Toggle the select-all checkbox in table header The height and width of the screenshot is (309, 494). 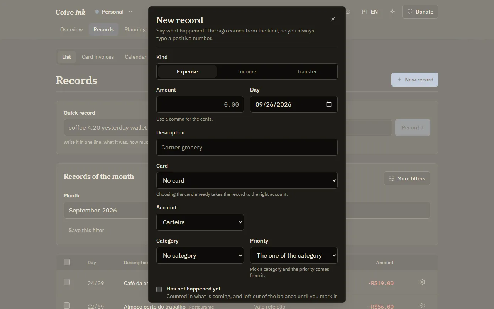67,262
